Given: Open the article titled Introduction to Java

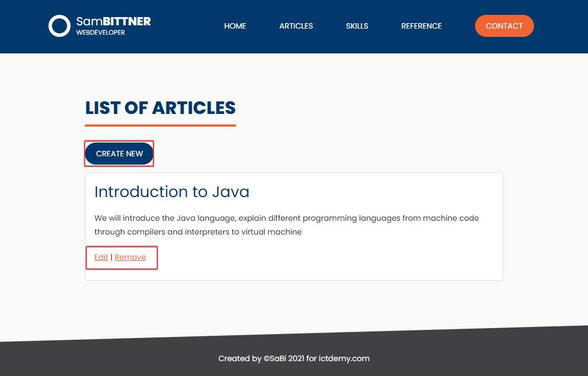Looking at the screenshot, I should 171,192.
